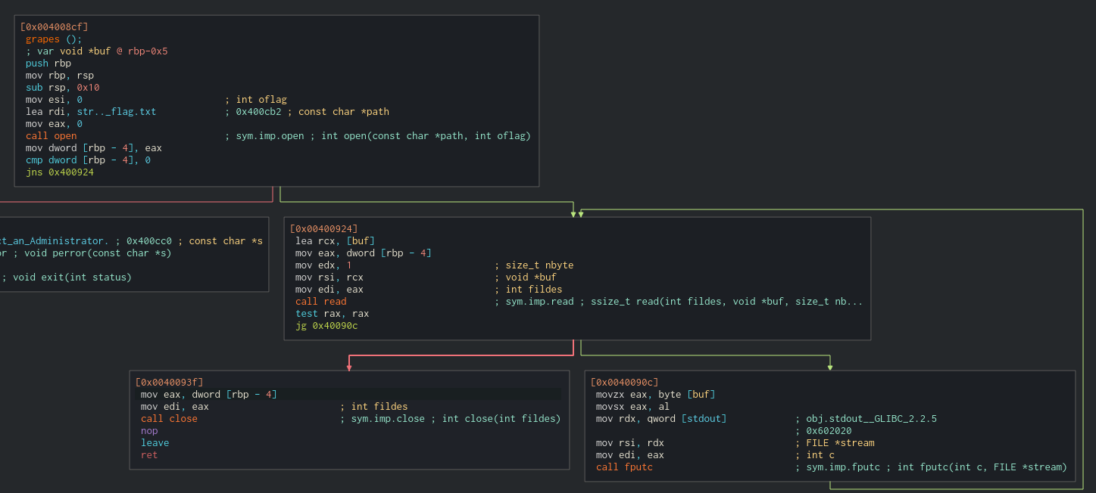Click the 'call close' instruction
Screen dimensions: 1096x493
pyautogui.click(x=169, y=419)
